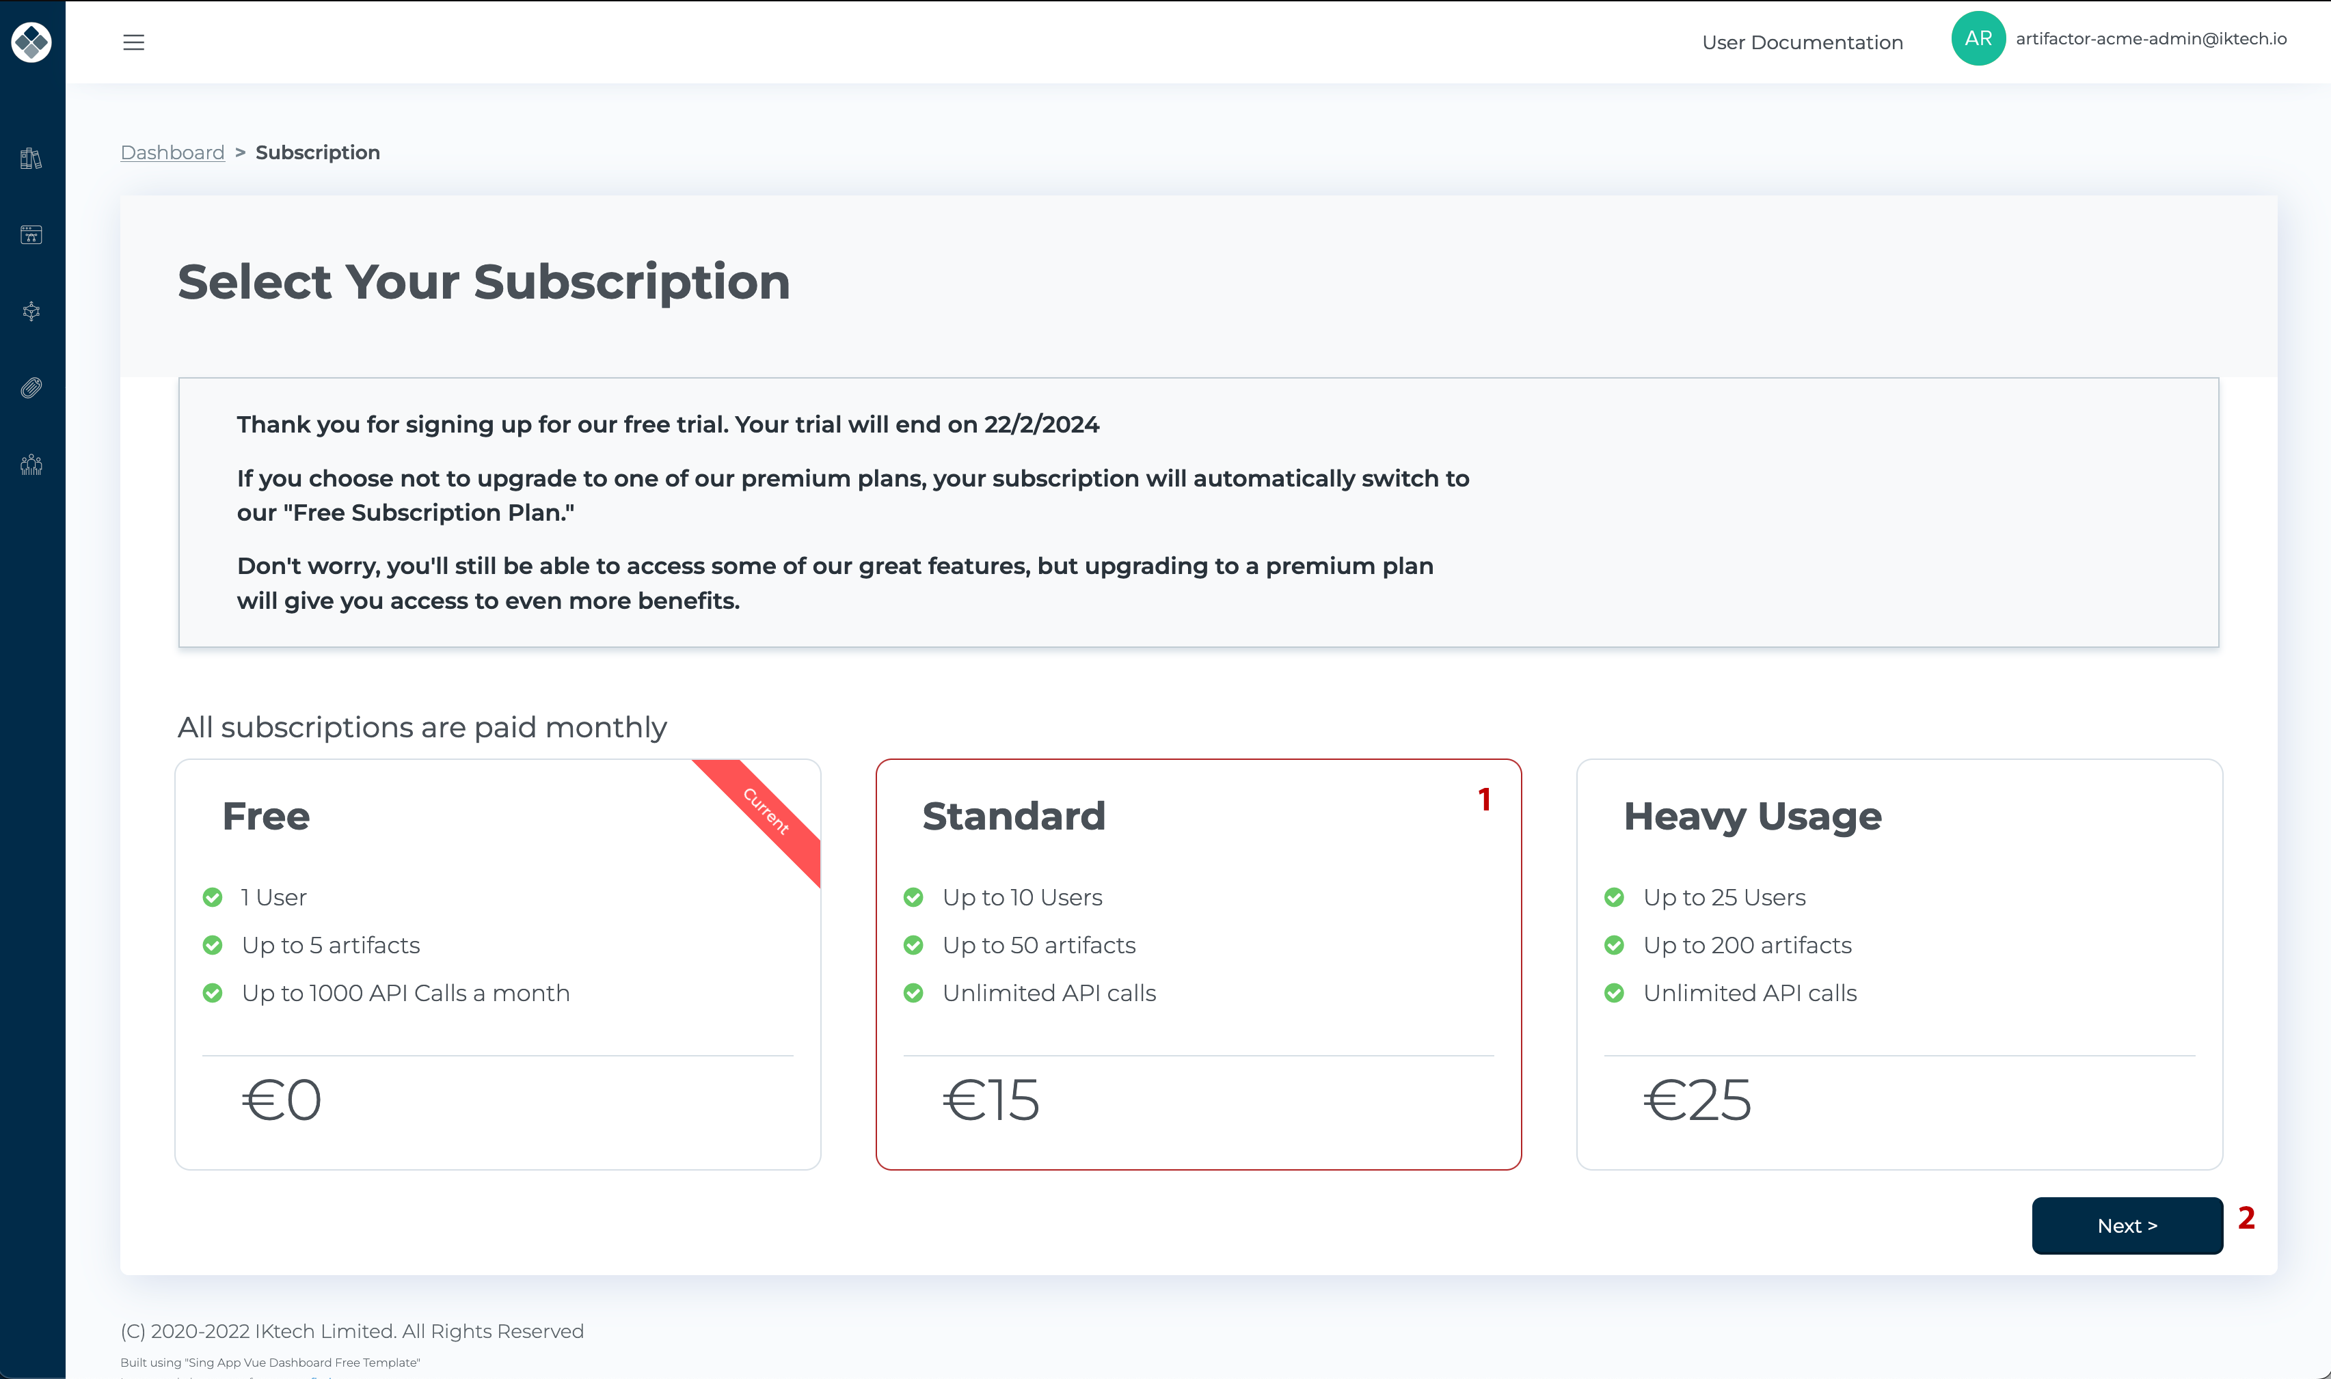The width and height of the screenshot is (2331, 1379).
Task: Click the Next button to proceed
Action: [2127, 1225]
